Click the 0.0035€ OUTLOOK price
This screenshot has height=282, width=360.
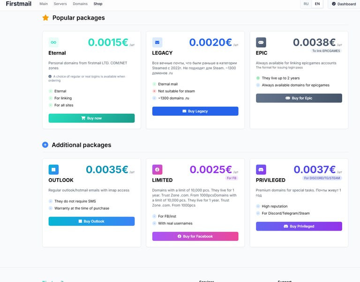click(x=107, y=169)
